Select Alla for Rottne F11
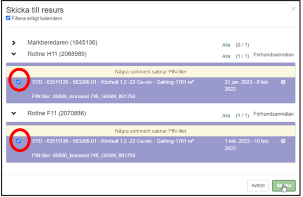Viewport: 303px width, 197px height. (226, 116)
